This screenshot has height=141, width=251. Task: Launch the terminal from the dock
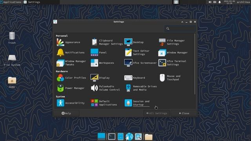pos(111,137)
